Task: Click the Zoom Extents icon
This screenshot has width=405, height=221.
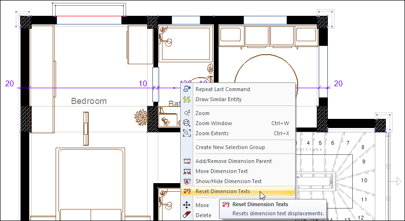Action: (187, 133)
